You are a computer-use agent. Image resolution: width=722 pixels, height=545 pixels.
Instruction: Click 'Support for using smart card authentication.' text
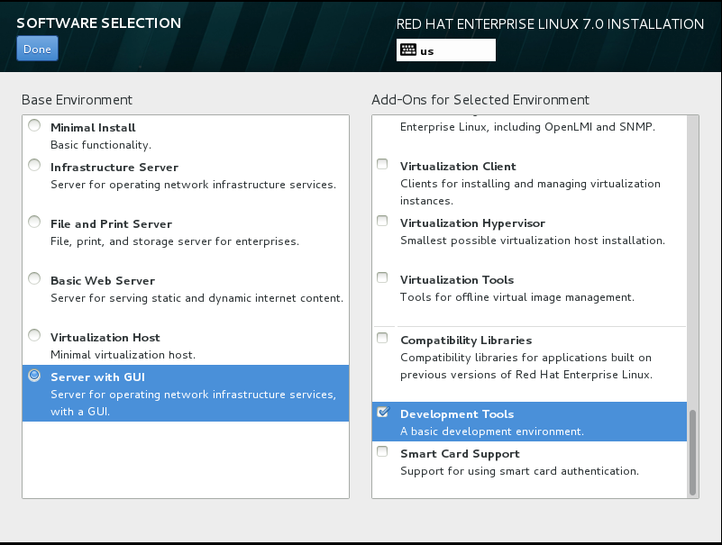(x=519, y=471)
